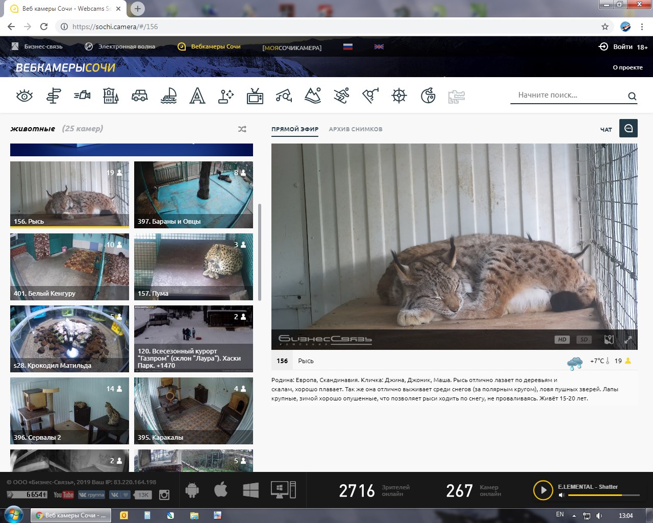Select the ПРЯМОЙ ЭФИР tab
The width and height of the screenshot is (653, 523).
point(295,129)
